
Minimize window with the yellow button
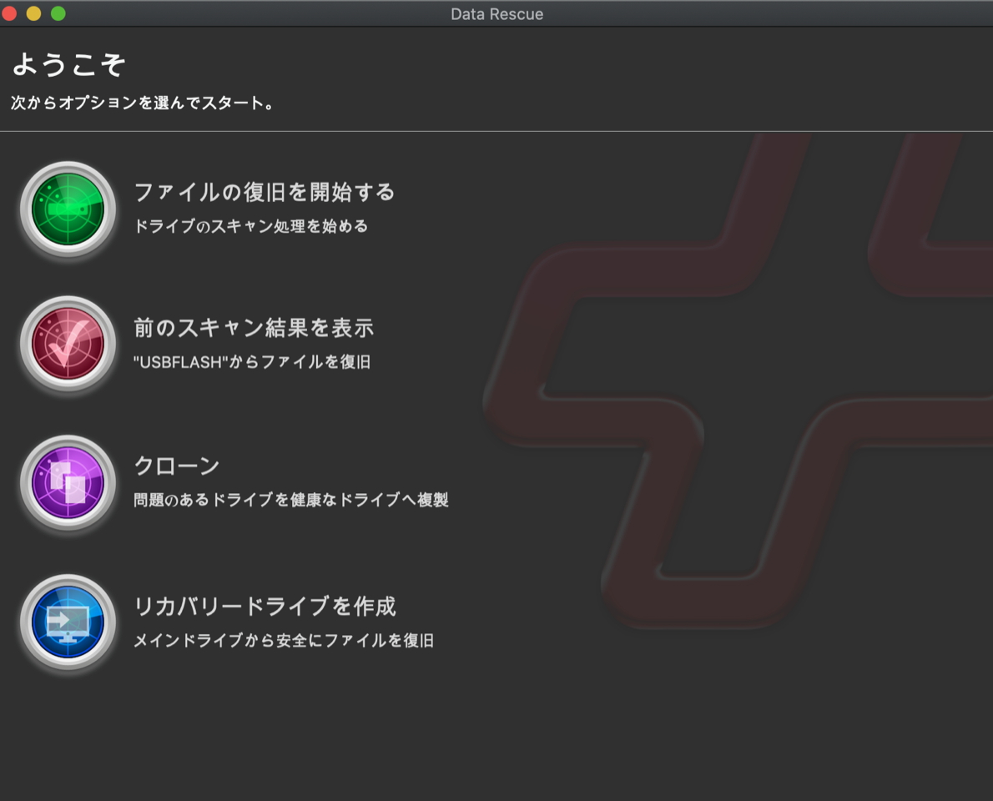[x=33, y=13]
